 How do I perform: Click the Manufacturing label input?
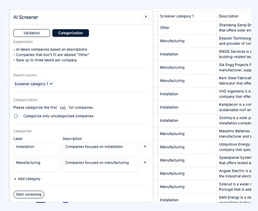[37, 165]
